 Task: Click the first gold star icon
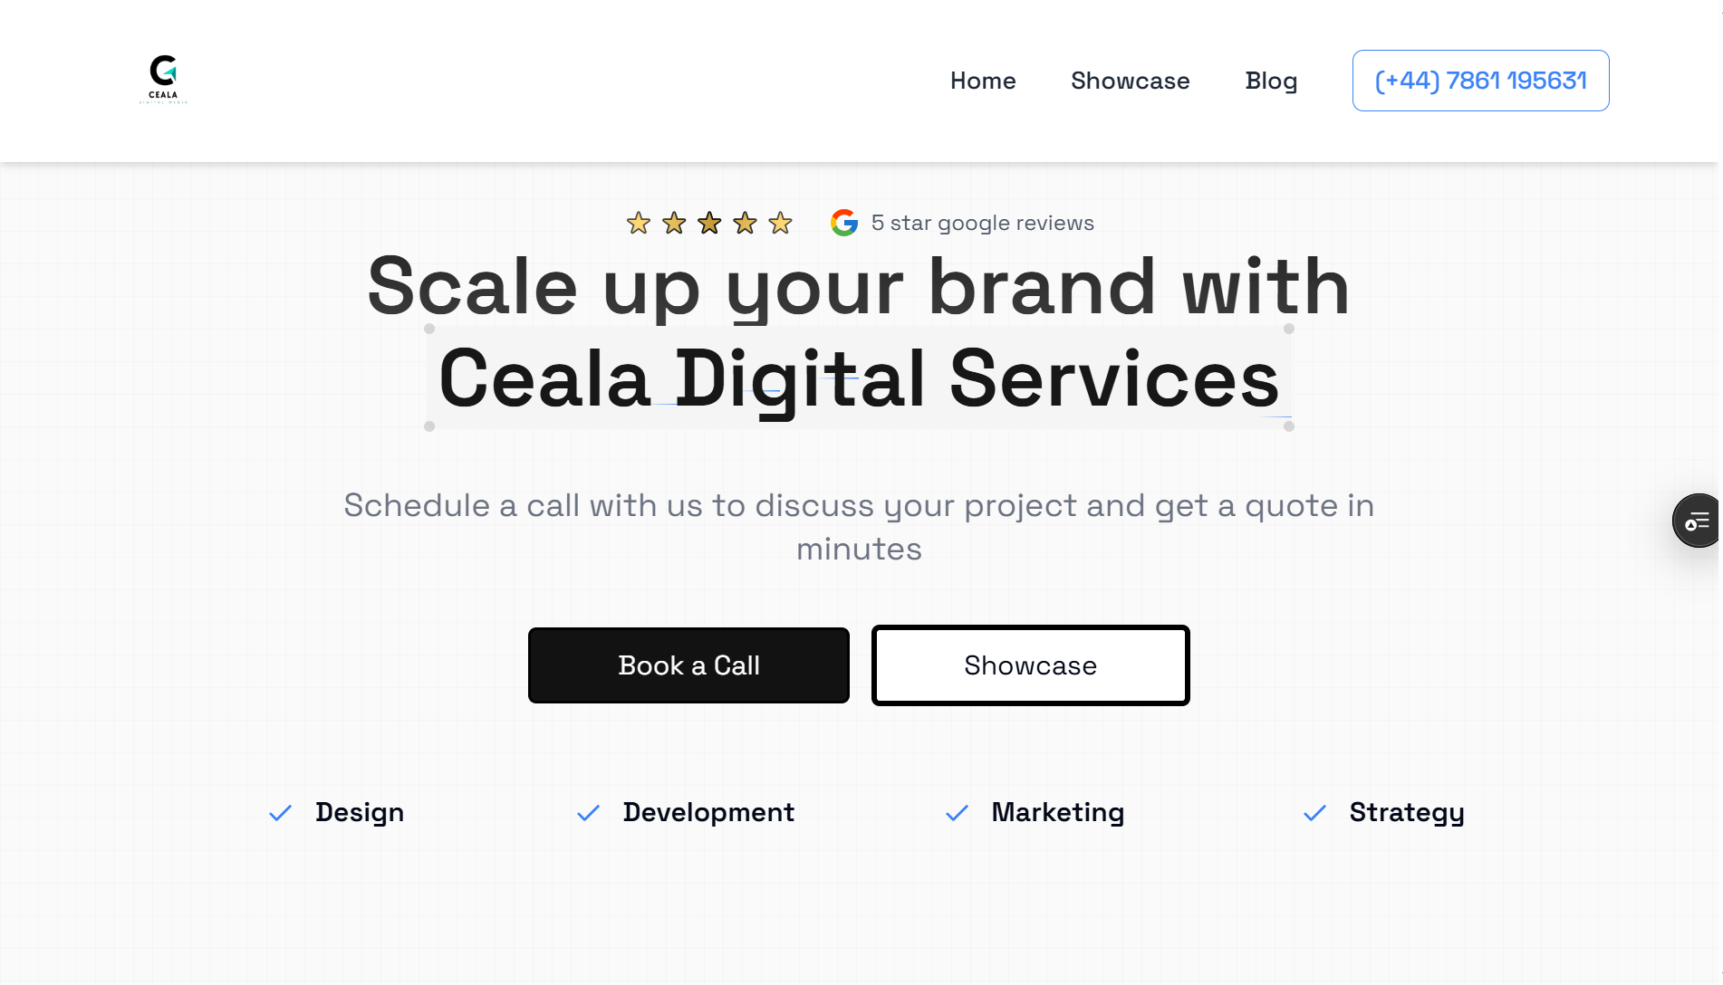click(639, 223)
